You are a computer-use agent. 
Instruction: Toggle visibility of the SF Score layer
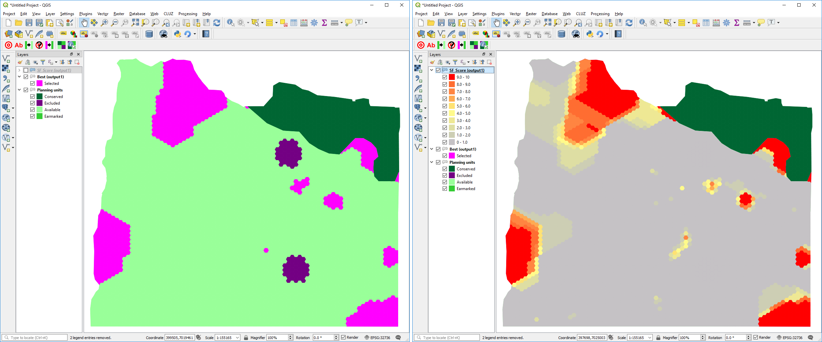pos(26,70)
